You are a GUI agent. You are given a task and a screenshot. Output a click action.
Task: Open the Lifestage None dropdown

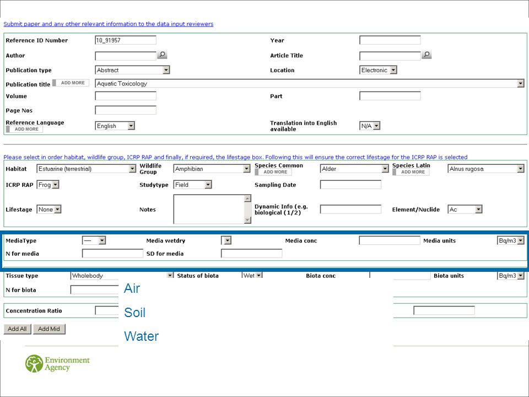[49, 210]
